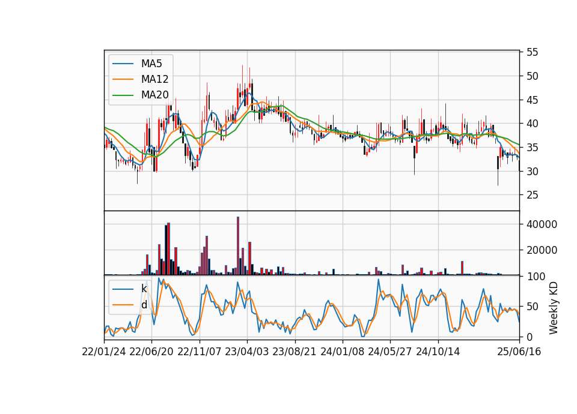Click the 22/11/07 date label

(200, 352)
